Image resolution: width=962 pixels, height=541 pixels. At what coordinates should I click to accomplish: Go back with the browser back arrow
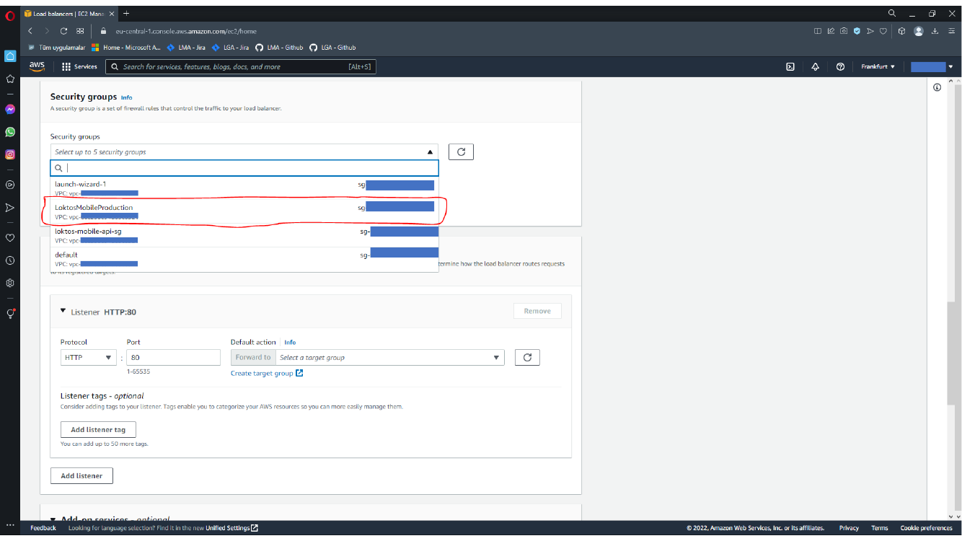[30, 31]
